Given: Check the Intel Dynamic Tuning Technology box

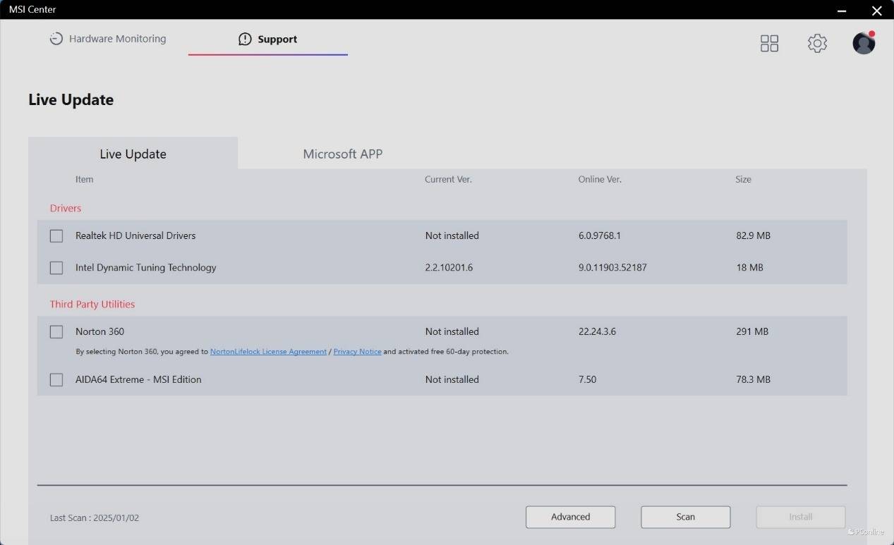Looking at the screenshot, I should 56,268.
